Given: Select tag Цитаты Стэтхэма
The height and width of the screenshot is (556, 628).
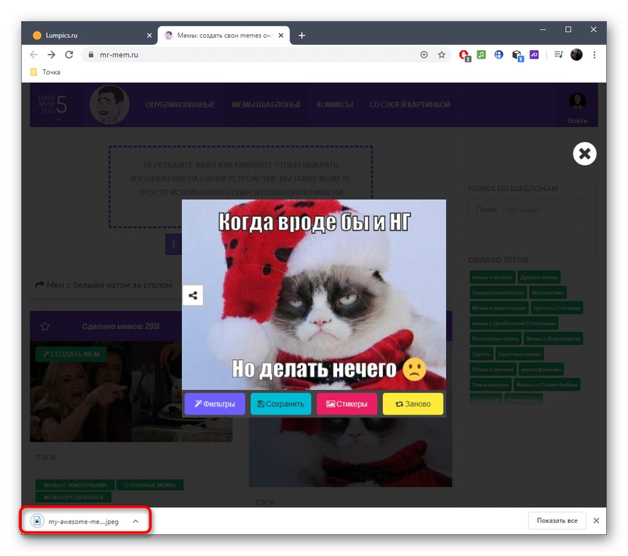Looking at the screenshot, I should tap(557, 308).
